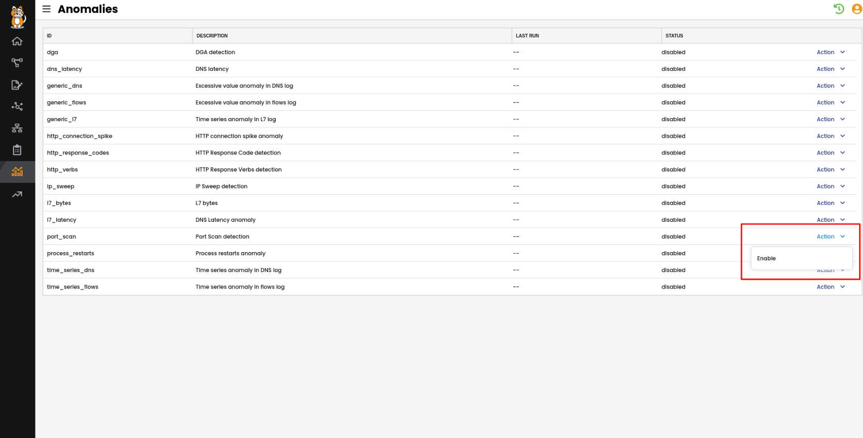Click 'Process restarts anomaly' description
863x438 pixels.
230,254
